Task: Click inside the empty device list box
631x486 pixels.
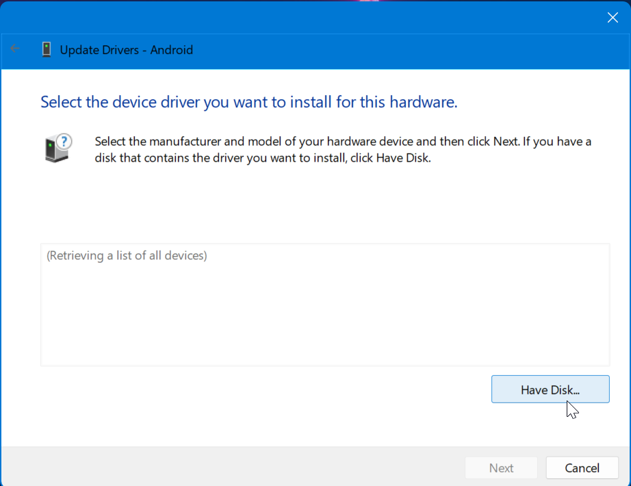Action: pos(325,308)
